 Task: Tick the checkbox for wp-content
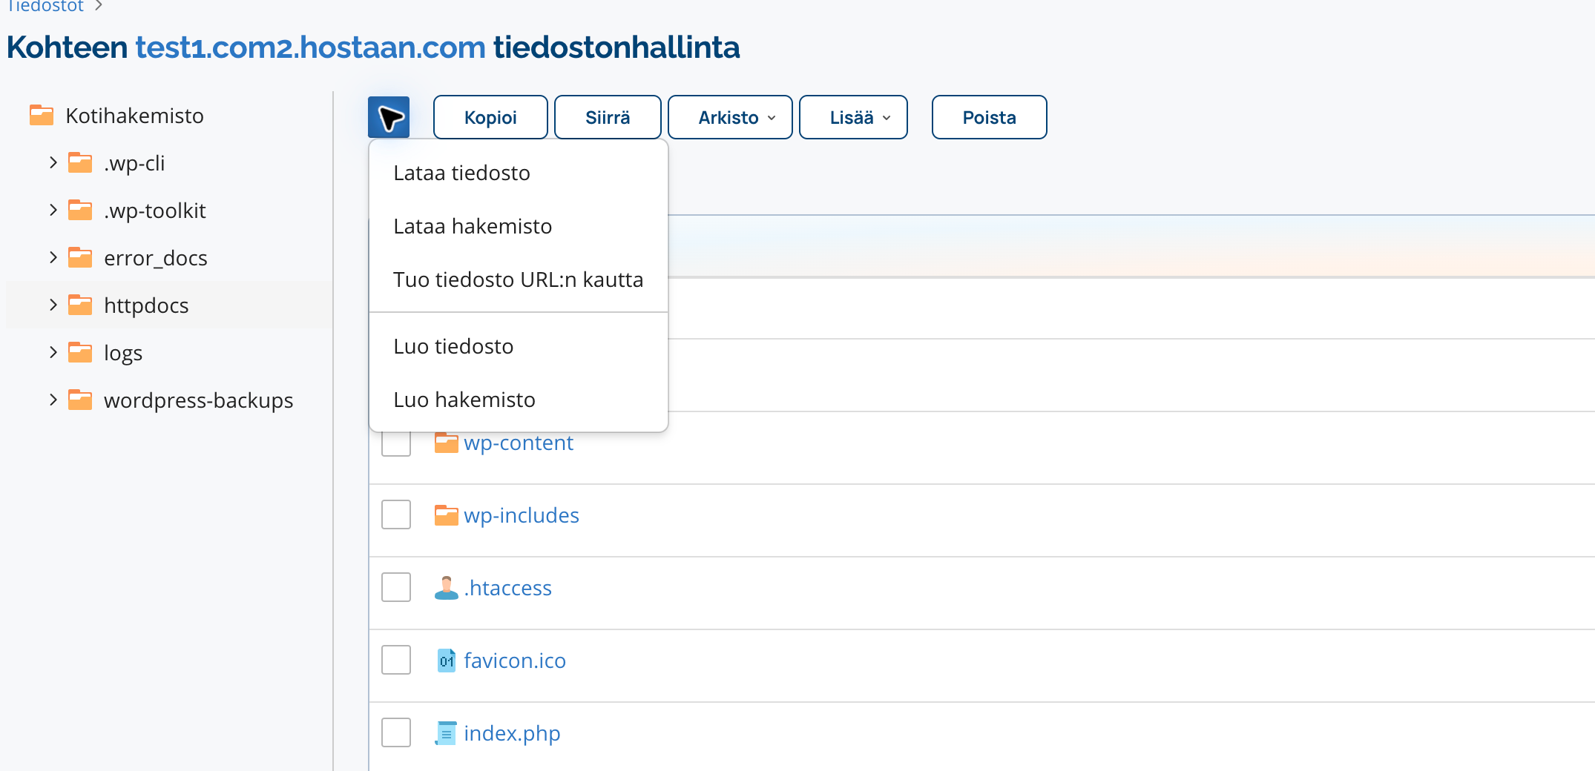click(396, 443)
